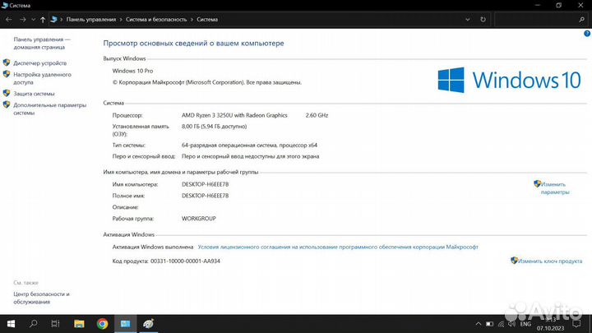The width and height of the screenshot is (592, 333).
Task: Open Task View on taskbar
Action: (x=56, y=324)
